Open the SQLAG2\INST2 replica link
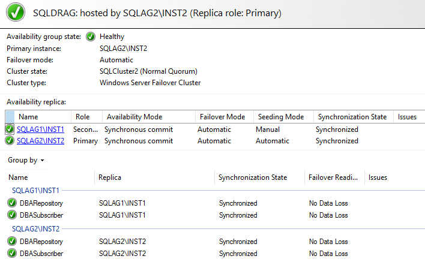 tap(40, 141)
